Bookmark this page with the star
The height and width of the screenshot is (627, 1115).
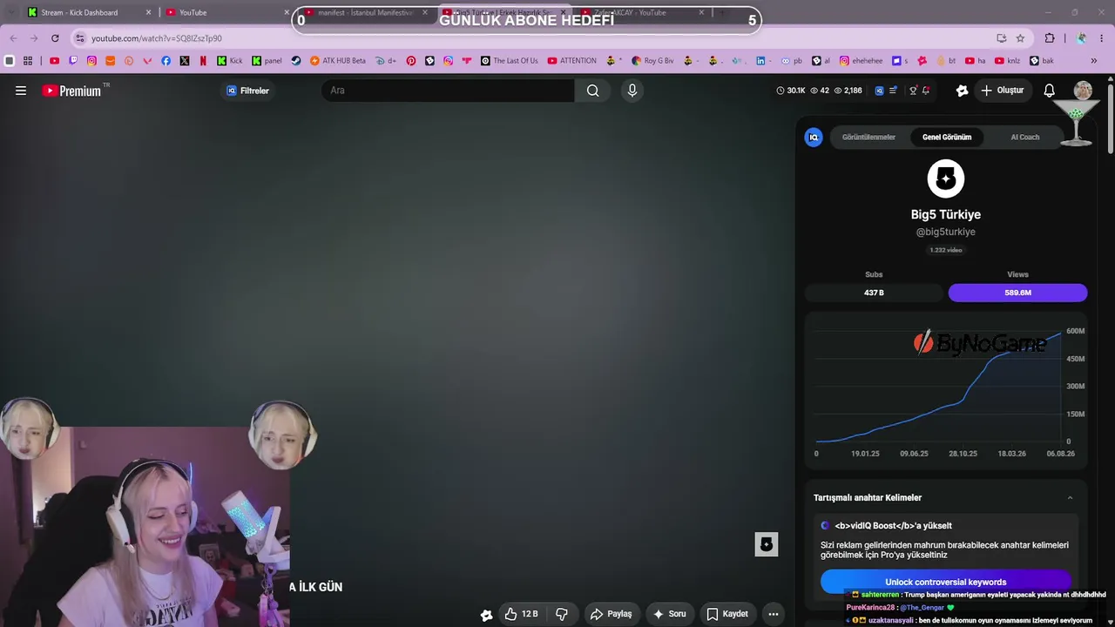pyautogui.click(x=1020, y=38)
